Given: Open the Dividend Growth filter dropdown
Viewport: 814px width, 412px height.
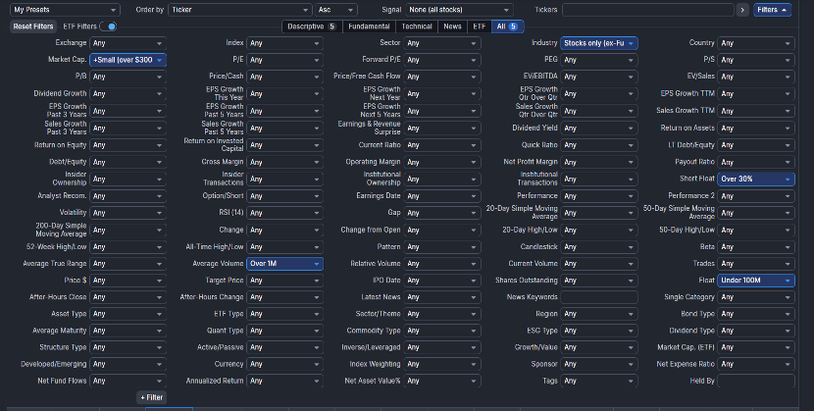Looking at the screenshot, I should coord(127,93).
